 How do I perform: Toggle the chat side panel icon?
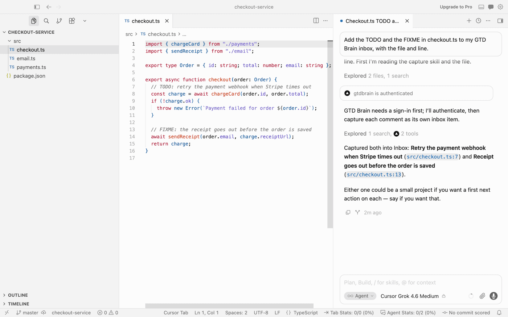pos(500,21)
